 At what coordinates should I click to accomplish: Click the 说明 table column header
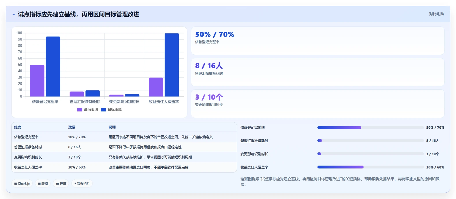click(112, 127)
